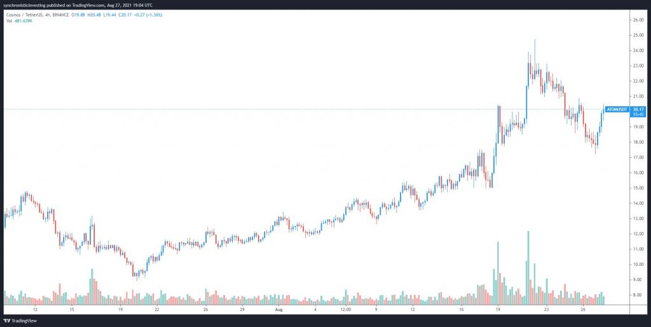Click the 26.00 level on the price axis
The image size is (651, 327).
[637, 20]
